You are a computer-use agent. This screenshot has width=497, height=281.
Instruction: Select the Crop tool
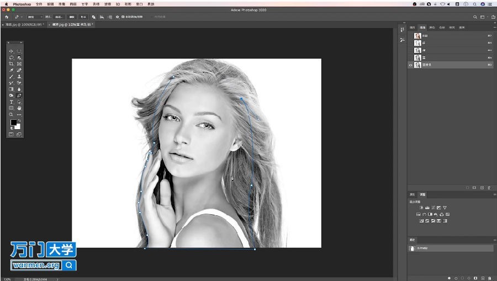click(x=11, y=64)
